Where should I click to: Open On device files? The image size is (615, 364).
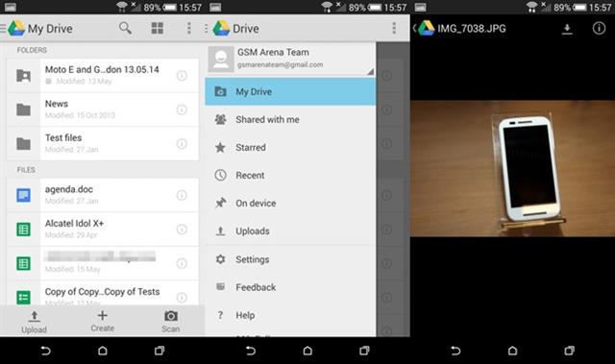tap(290, 203)
